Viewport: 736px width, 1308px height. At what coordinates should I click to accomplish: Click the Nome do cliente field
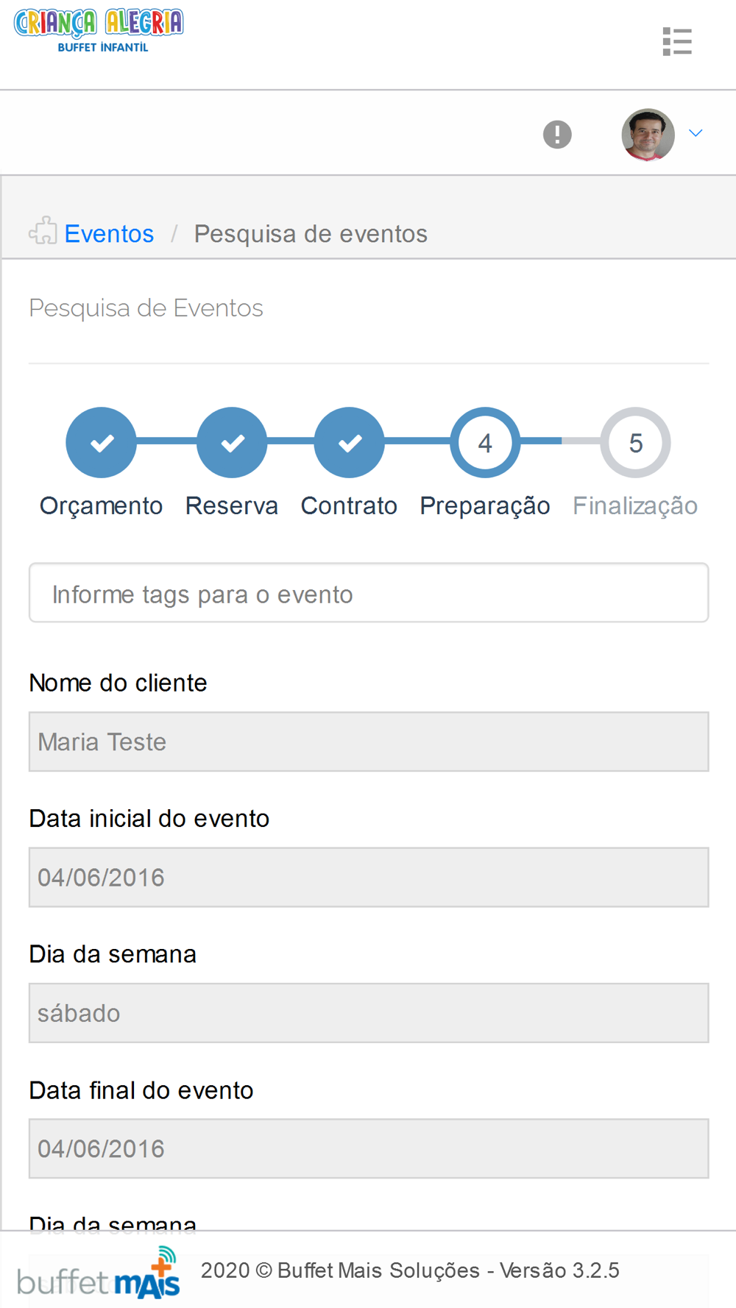(x=369, y=742)
